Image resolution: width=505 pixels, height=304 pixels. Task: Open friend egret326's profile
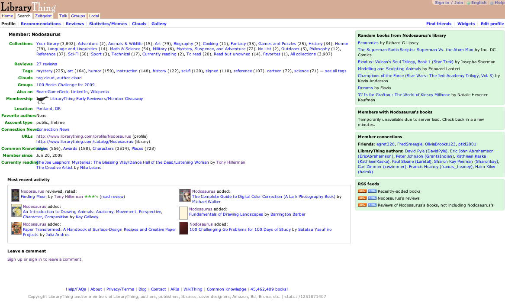click(x=386, y=144)
